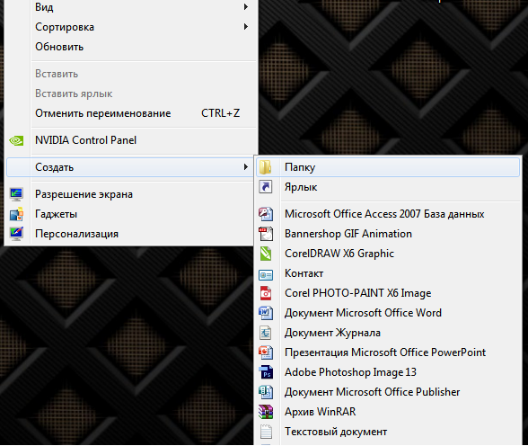Click the yellow folder icon next to Папку
This screenshot has width=528, height=446.
(266, 167)
